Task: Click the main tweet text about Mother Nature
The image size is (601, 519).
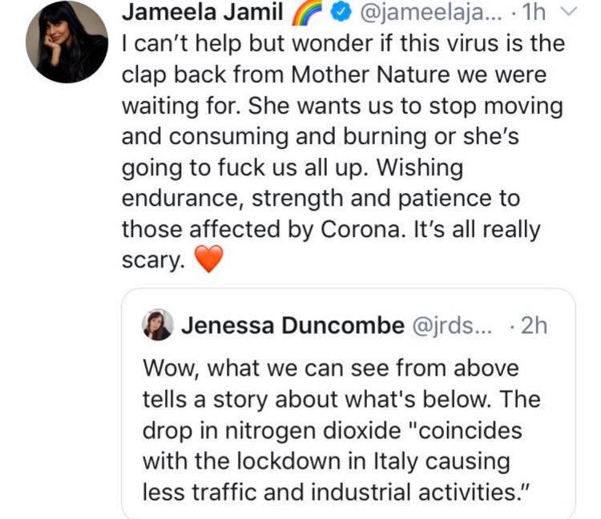Action: (x=343, y=152)
